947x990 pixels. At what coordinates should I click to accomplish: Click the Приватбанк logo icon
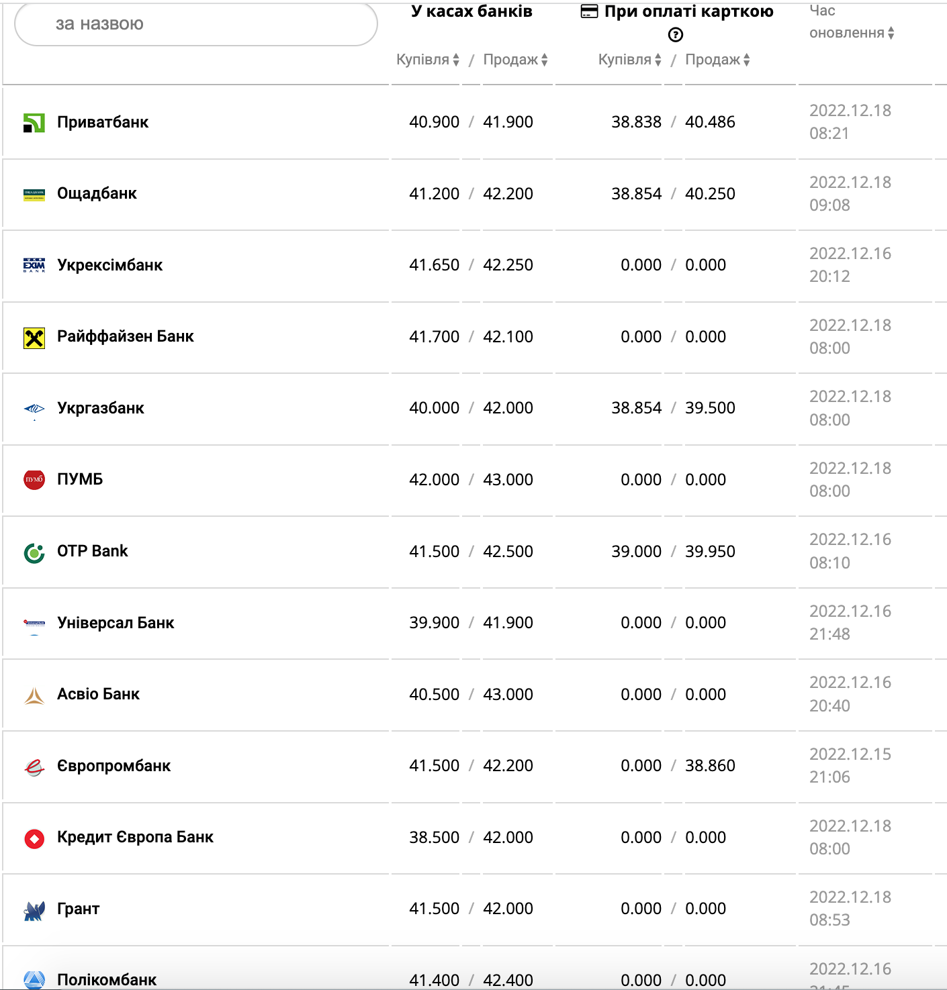(x=34, y=123)
